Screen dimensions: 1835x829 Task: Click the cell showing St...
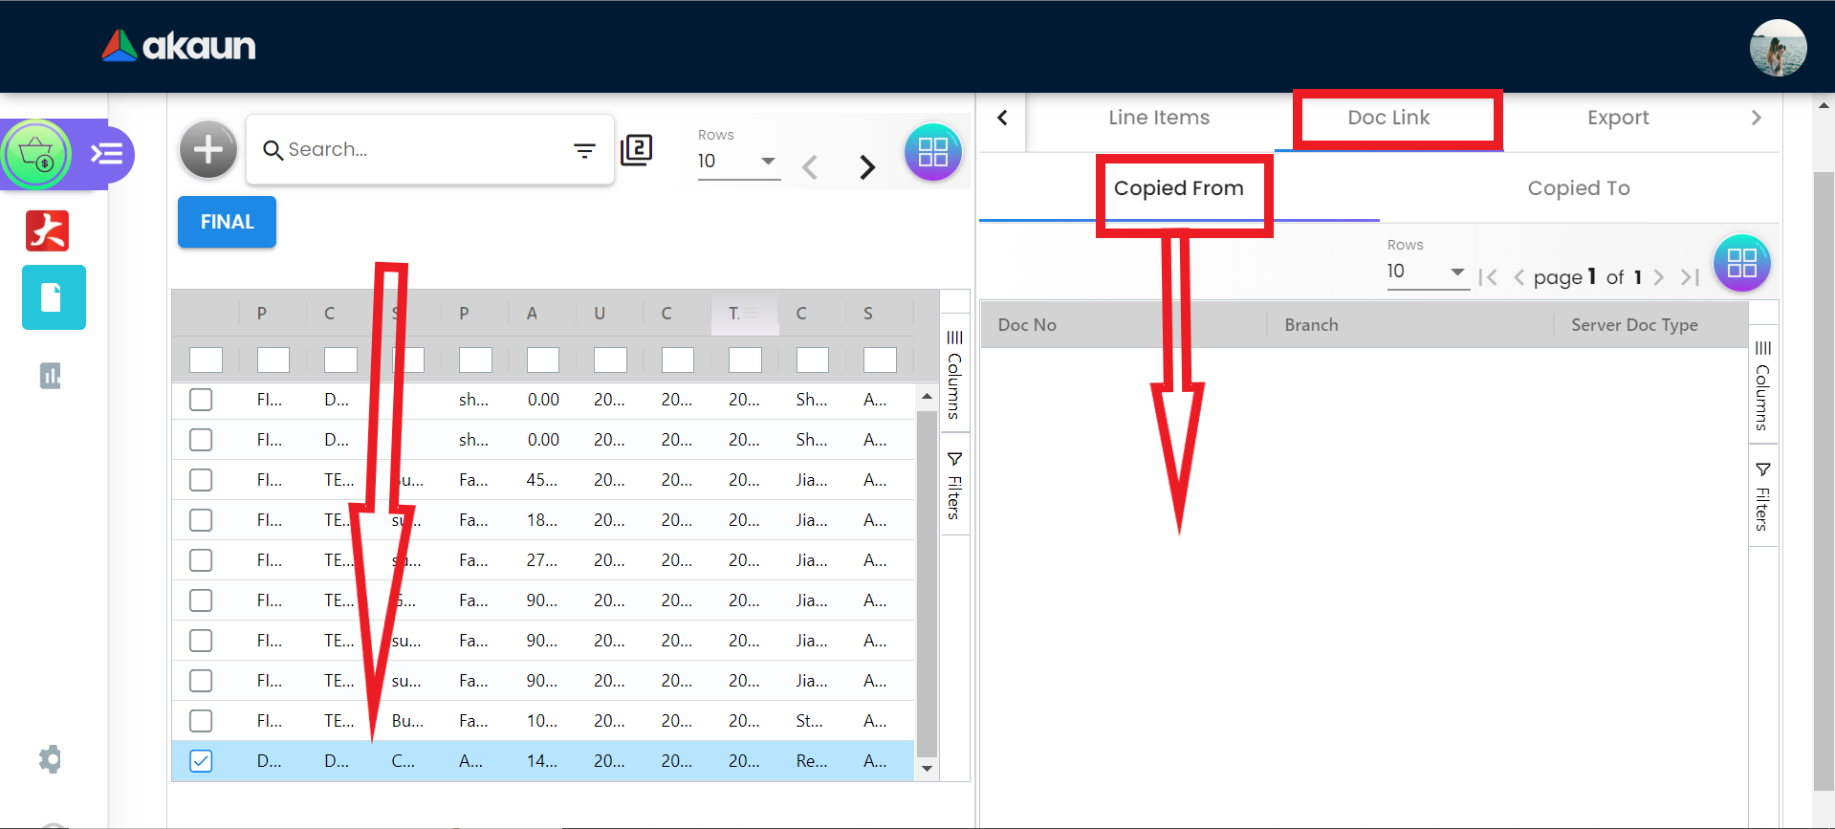click(x=810, y=721)
